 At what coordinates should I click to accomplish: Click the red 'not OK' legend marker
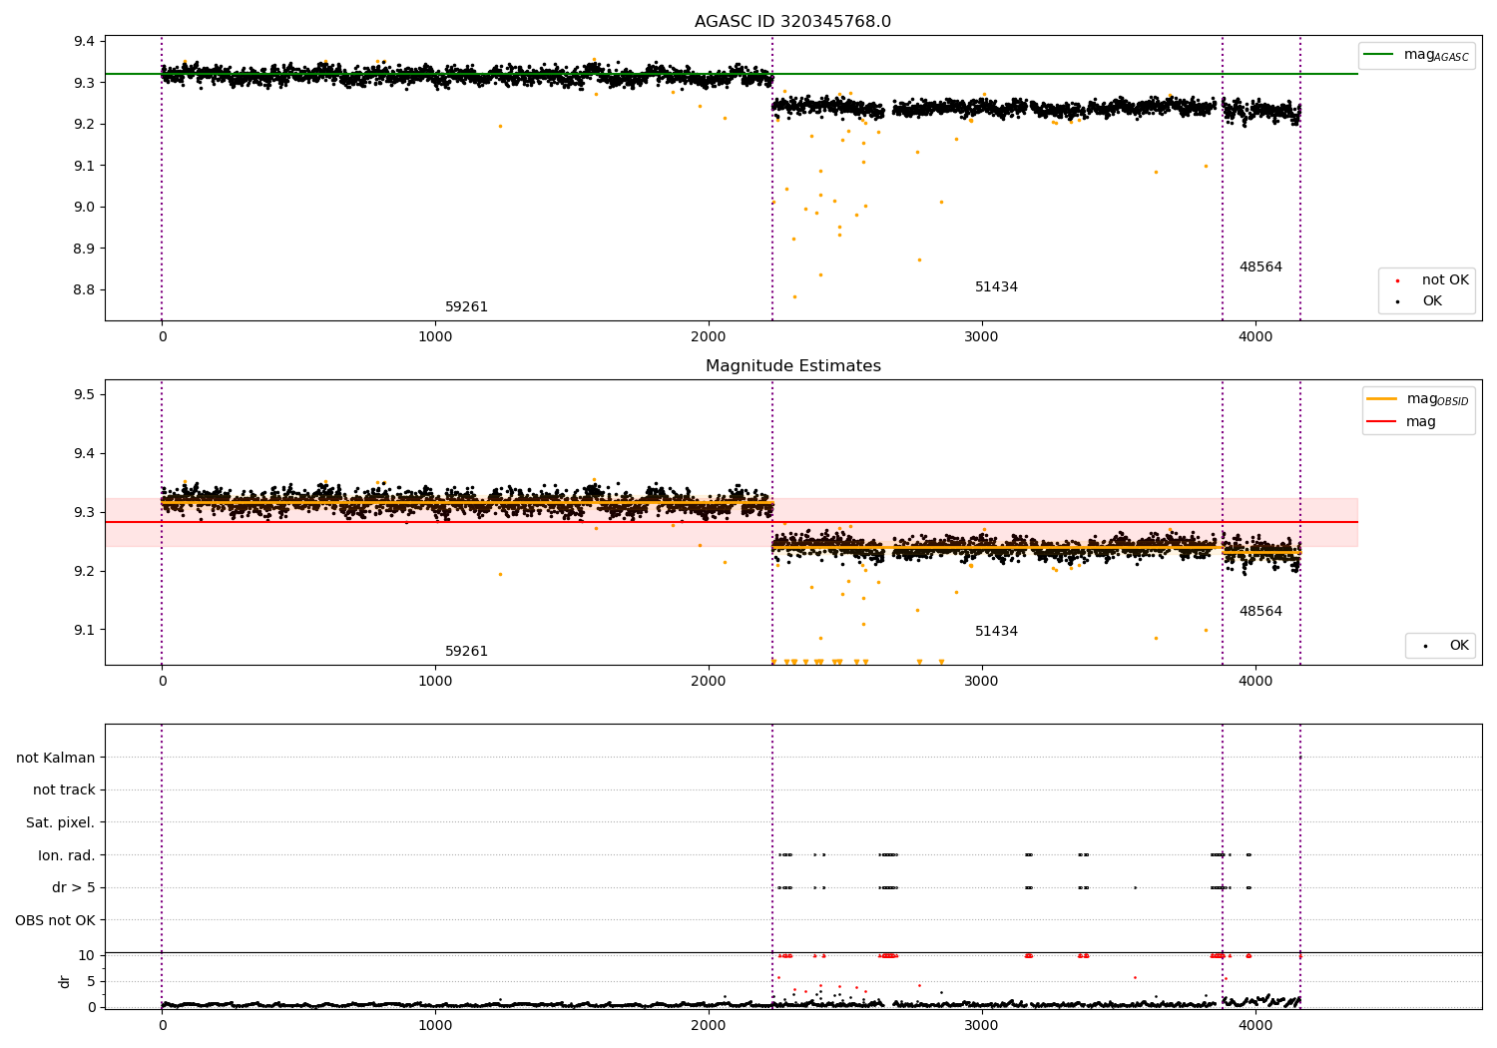coord(1397,281)
